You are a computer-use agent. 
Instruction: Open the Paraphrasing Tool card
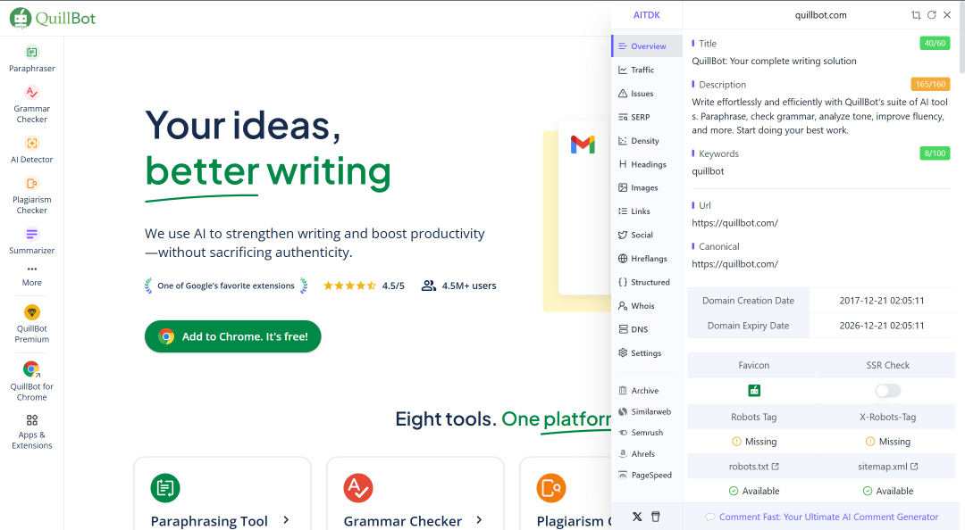[222, 493]
